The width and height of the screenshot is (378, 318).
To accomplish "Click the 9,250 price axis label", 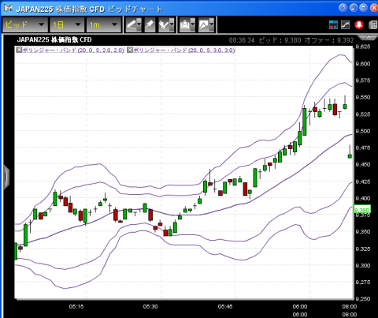I will (363, 299).
